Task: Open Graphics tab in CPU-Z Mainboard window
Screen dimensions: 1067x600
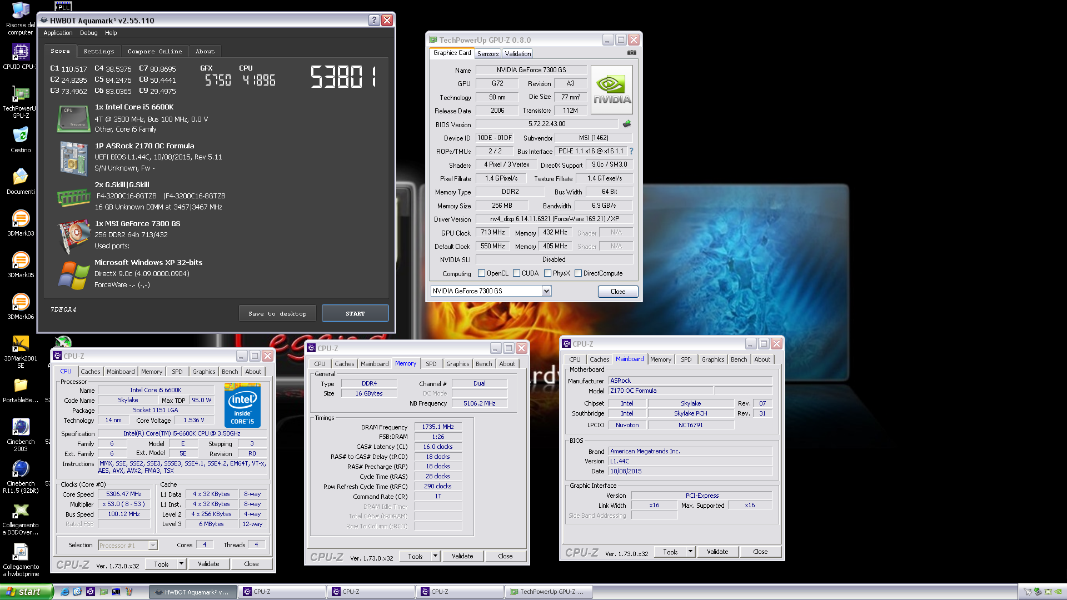Action: 712,359
